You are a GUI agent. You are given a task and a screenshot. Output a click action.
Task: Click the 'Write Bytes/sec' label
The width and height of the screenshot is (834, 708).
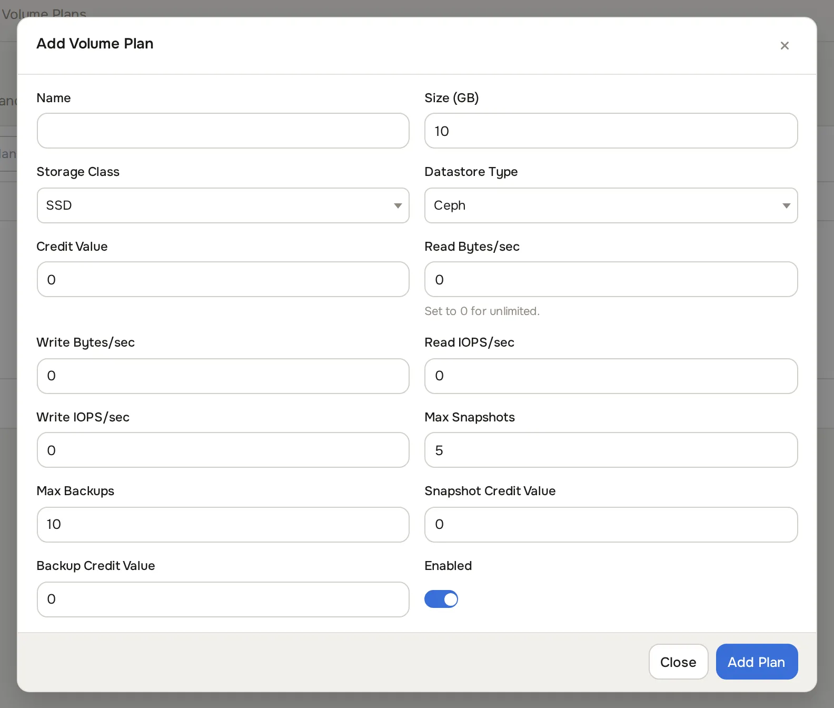coord(86,343)
